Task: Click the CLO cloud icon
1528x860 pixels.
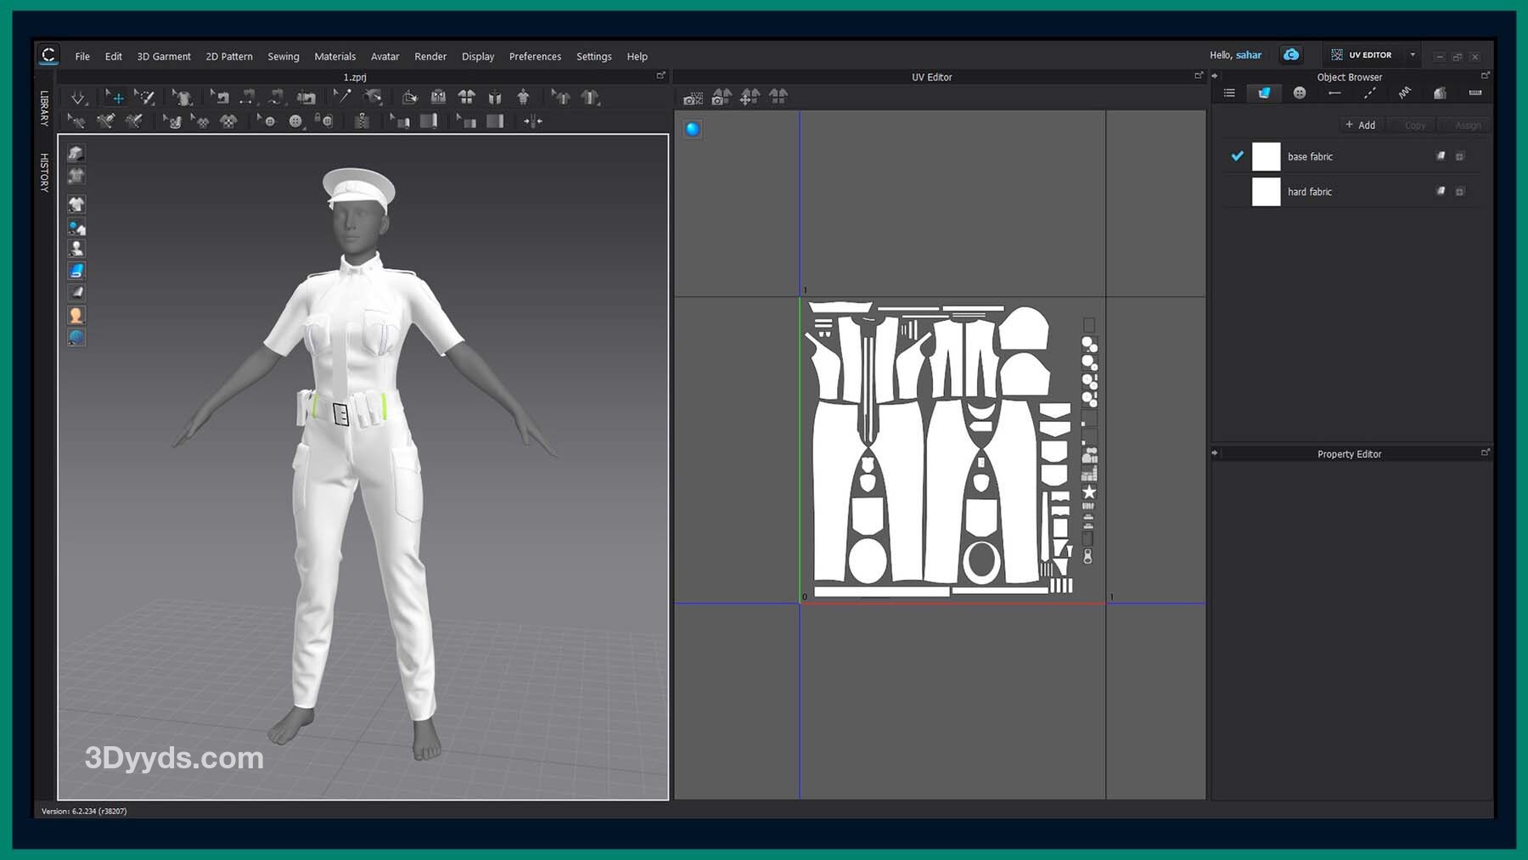Action: coord(1291,55)
